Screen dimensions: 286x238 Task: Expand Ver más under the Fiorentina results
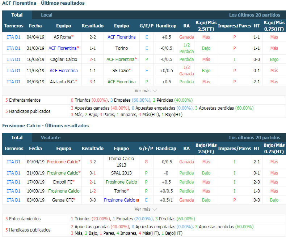(146, 91)
